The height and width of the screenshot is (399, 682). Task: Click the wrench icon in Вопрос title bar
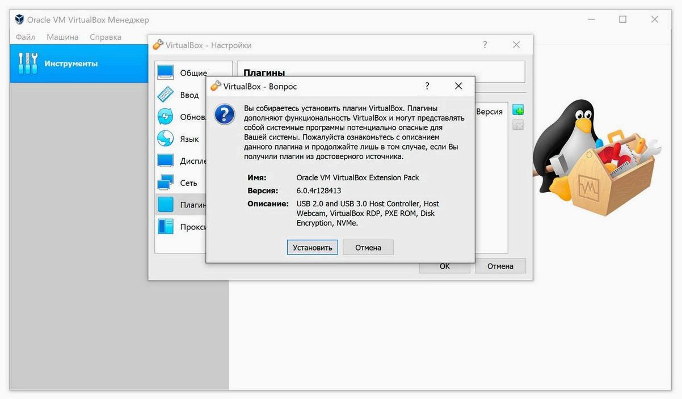pos(216,86)
